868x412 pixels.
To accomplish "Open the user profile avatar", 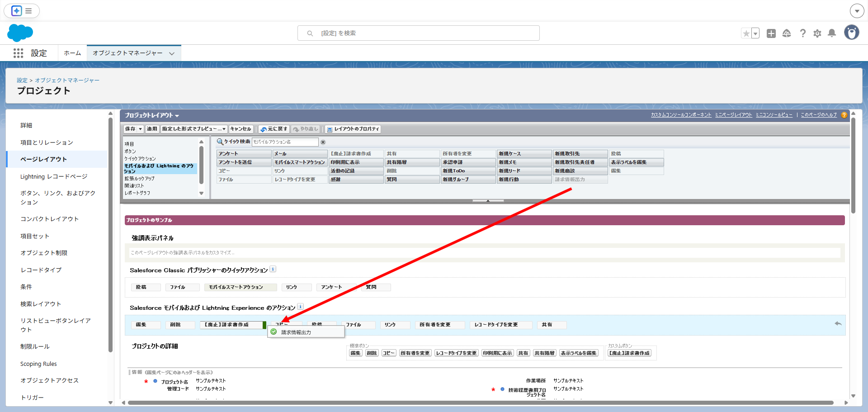I will point(852,33).
